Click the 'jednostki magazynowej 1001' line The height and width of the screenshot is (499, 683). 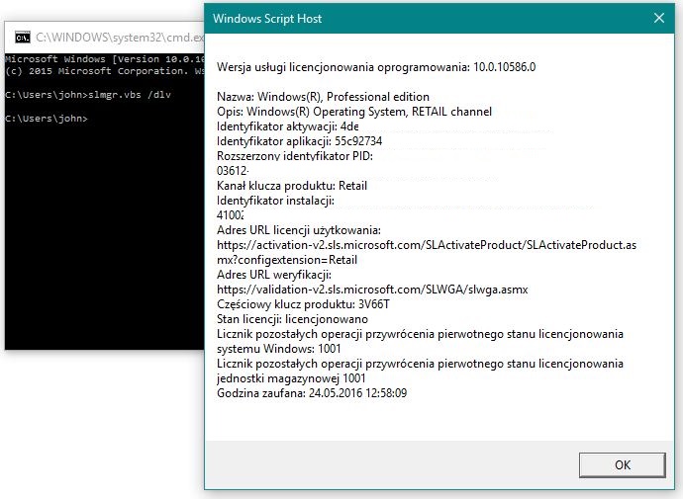click(x=291, y=378)
